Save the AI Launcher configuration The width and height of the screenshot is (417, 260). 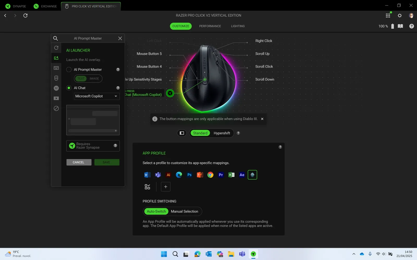[x=107, y=162]
